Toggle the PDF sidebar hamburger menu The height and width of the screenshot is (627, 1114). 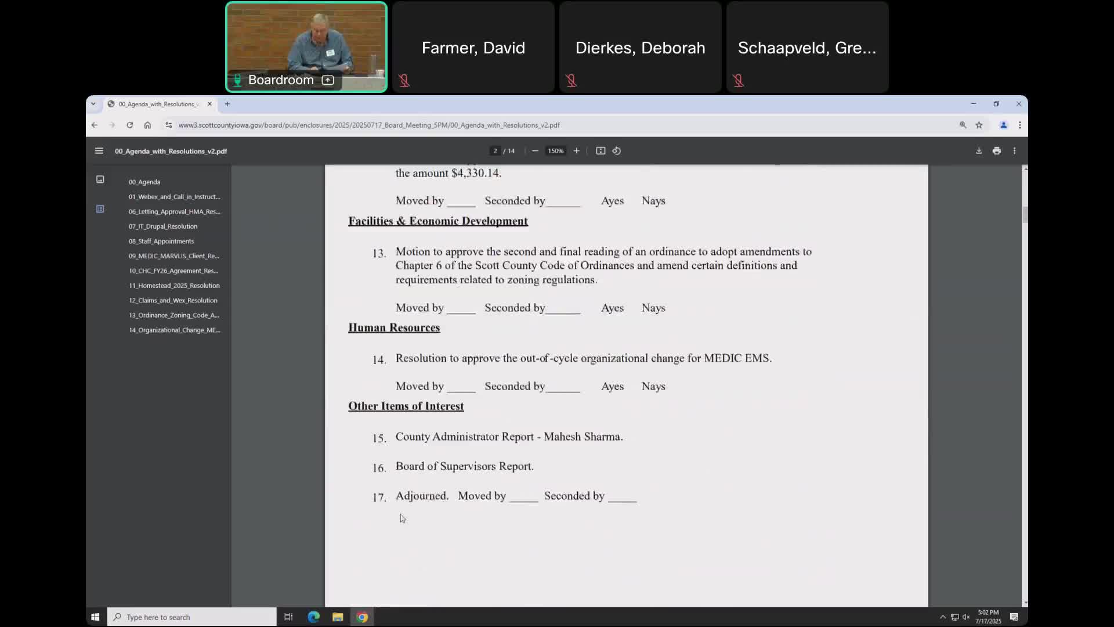coord(99,151)
